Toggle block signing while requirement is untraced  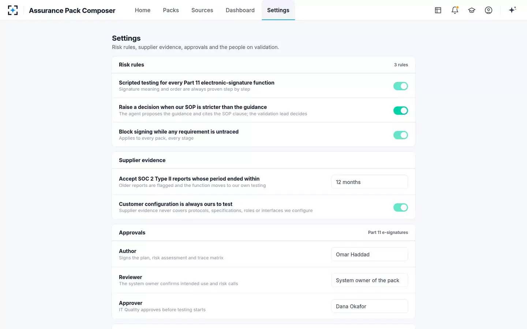[x=401, y=135]
